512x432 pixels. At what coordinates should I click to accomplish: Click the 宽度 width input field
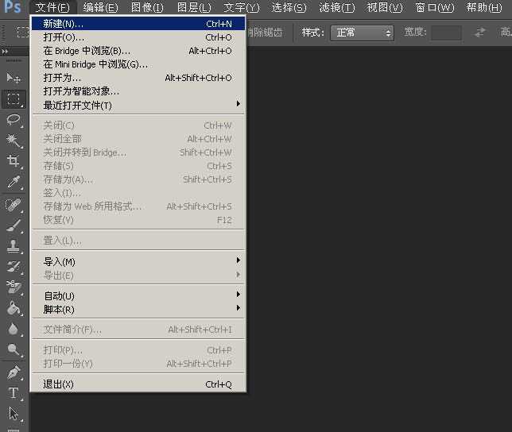point(446,33)
